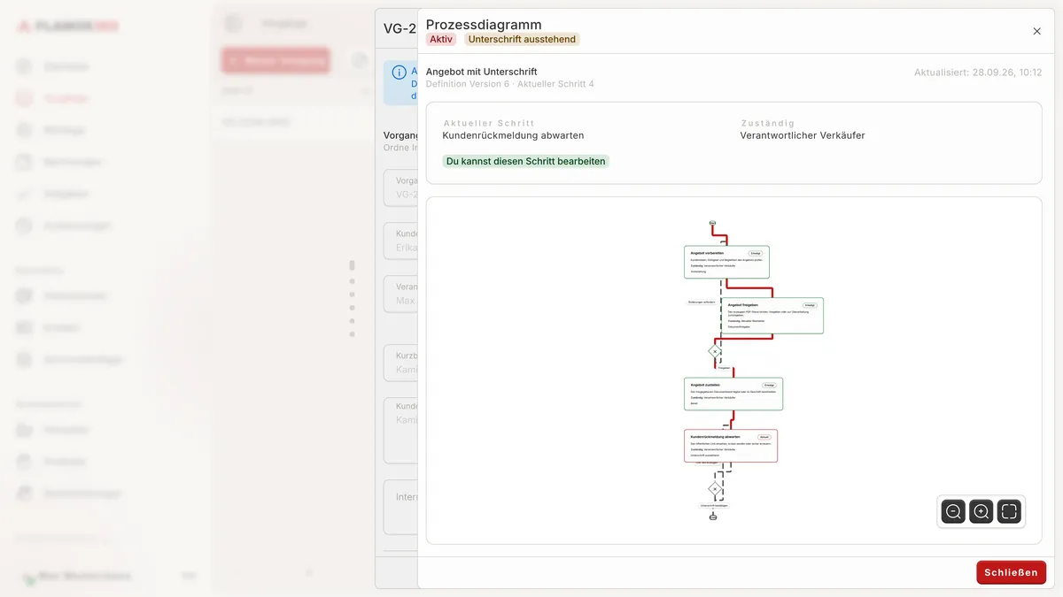1063x597 pixels.
Task: Fit the diagram to the view
Action: tap(1009, 511)
